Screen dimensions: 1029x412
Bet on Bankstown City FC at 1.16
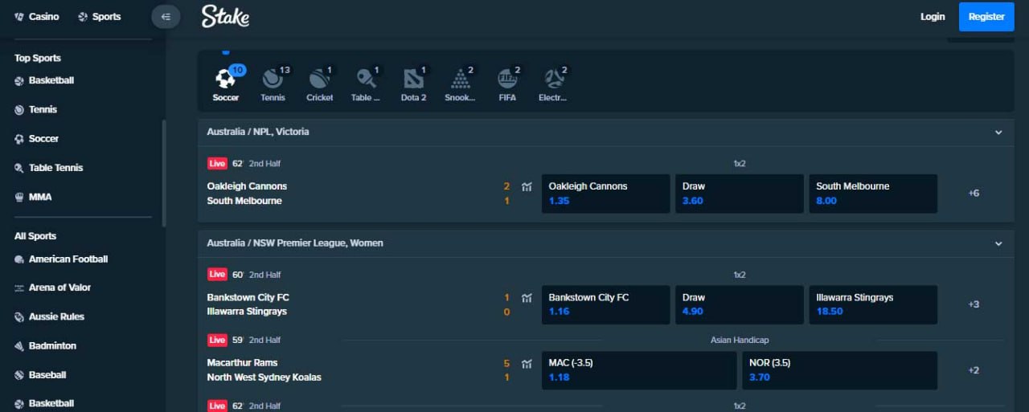pos(605,304)
